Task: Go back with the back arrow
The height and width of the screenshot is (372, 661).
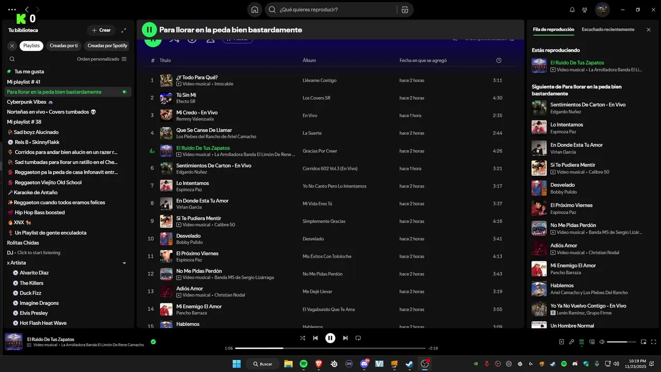Action: point(27,9)
